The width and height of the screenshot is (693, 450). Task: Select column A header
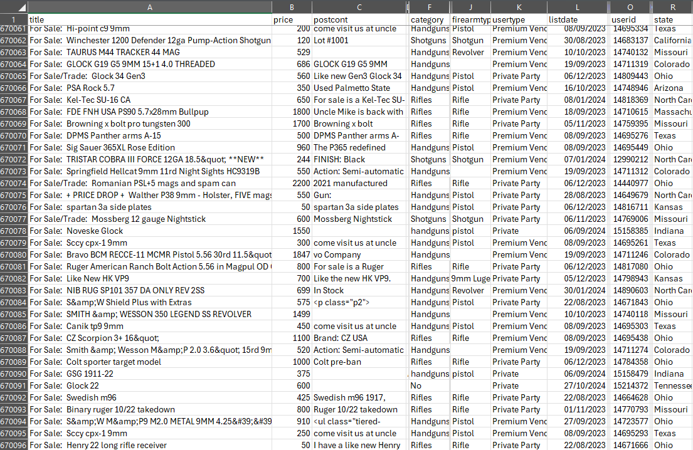(150, 7)
